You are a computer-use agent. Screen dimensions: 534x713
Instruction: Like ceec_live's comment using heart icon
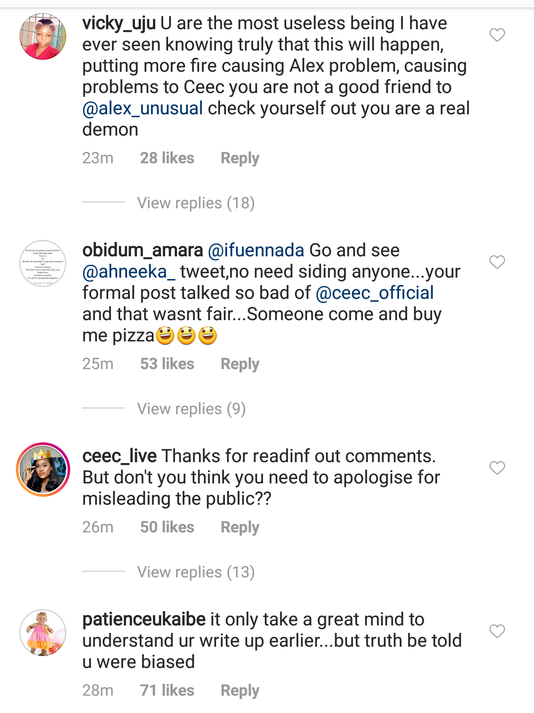[497, 468]
